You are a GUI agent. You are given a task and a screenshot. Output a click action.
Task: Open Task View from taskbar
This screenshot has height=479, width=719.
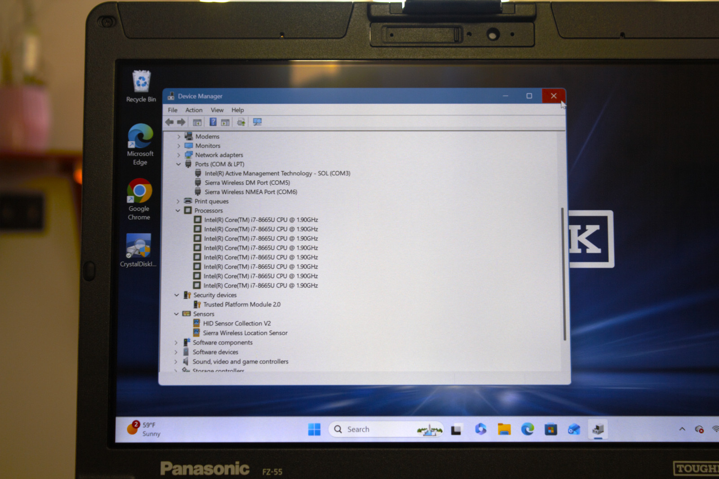[x=456, y=430]
